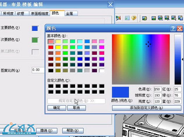Click the luminance slider bar
Screen dimensions: 184x137
click(x=178, y=59)
